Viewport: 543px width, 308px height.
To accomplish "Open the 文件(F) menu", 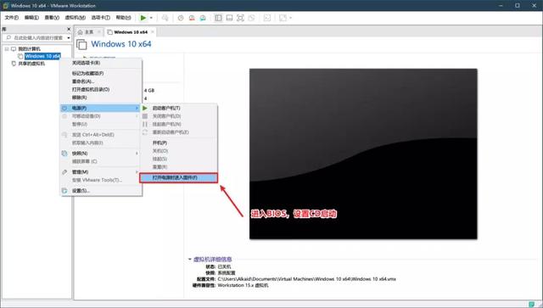I will coord(11,17).
